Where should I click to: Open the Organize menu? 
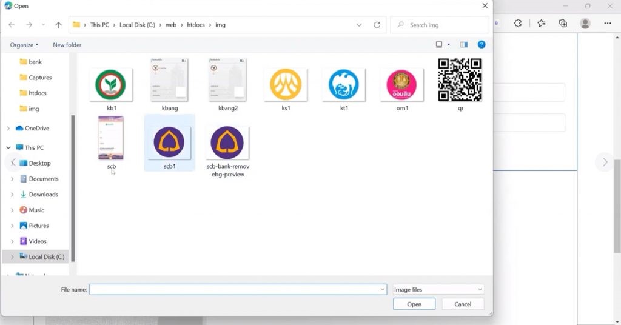[x=24, y=45]
